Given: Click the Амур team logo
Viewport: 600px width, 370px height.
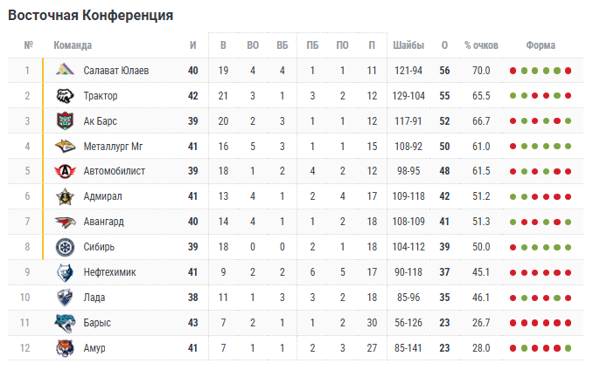Looking at the screenshot, I should pyautogui.click(x=66, y=349).
